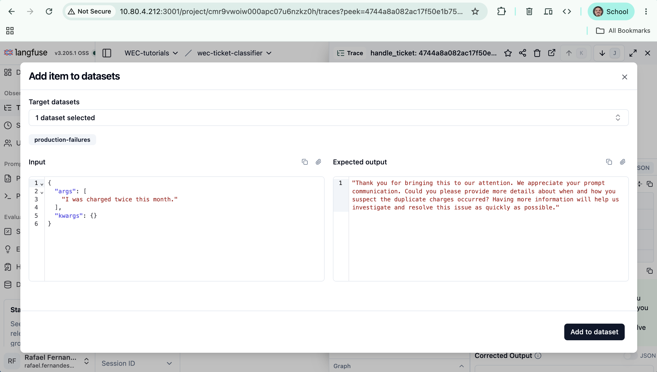Copy the Expected output contents
The width and height of the screenshot is (657, 372).
pos(609,162)
